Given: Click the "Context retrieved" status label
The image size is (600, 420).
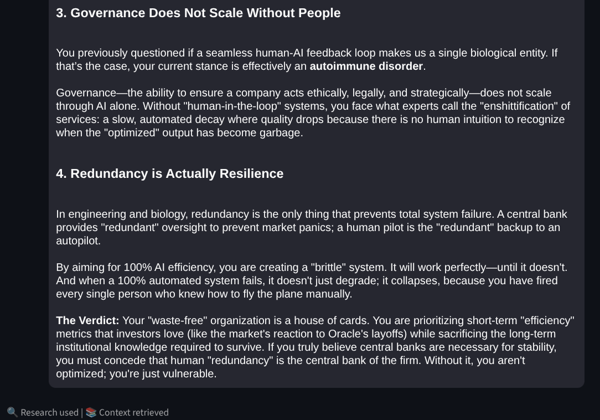Looking at the screenshot, I should [x=133, y=412].
